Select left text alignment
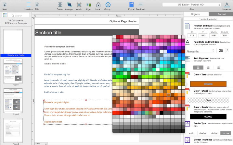The width and height of the screenshot is (233, 145). pyautogui.click(x=198, y=67)
